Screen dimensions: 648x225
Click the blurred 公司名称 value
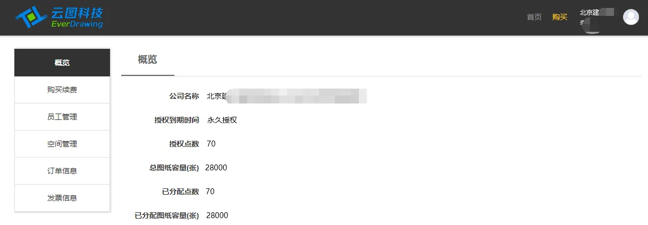287,97
